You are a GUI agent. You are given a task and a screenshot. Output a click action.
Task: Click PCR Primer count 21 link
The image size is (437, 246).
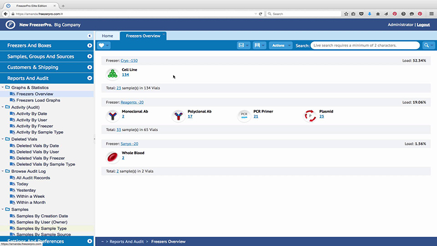[x=256, y=116]
